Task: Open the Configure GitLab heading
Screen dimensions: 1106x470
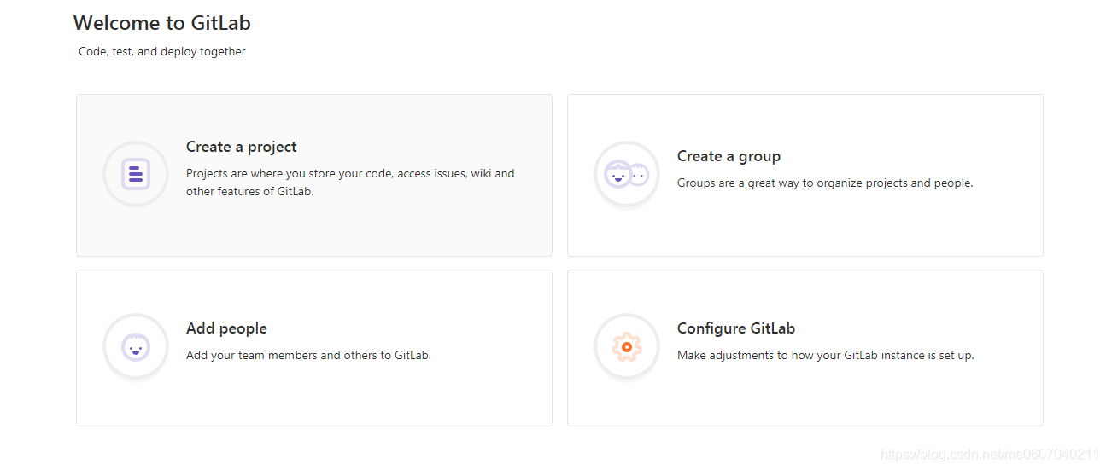Action: coord(736,328)
